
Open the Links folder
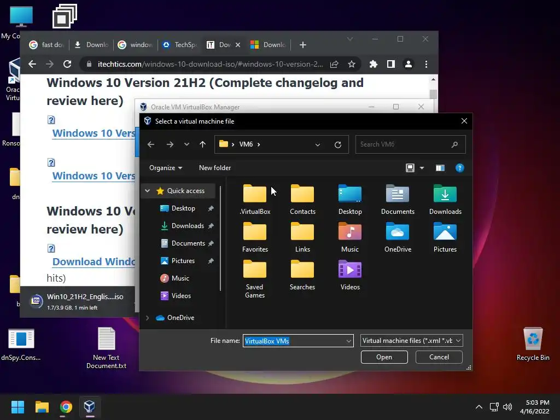(x=302, y=237)
